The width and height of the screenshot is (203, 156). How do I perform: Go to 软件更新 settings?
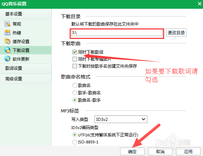click(x=26, y=59)
